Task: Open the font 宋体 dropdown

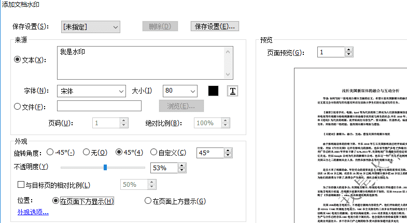Action: [x=91, y=91]
